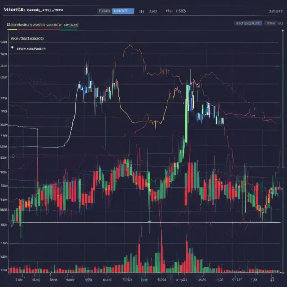The image size is (287, 287).
Task: Click the timestamp text at top right corner
Action: pos(275,11)
